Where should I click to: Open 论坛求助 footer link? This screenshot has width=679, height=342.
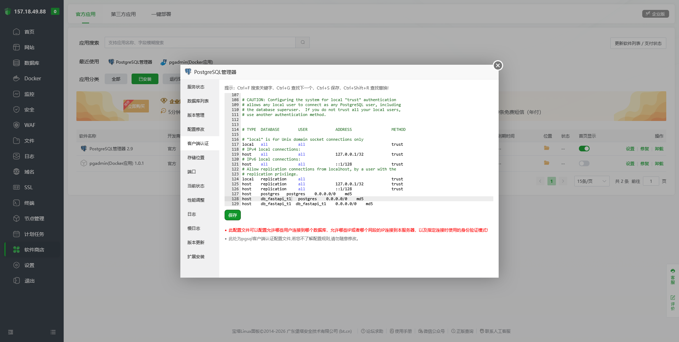pyautogui.click(x=372, y=331)
